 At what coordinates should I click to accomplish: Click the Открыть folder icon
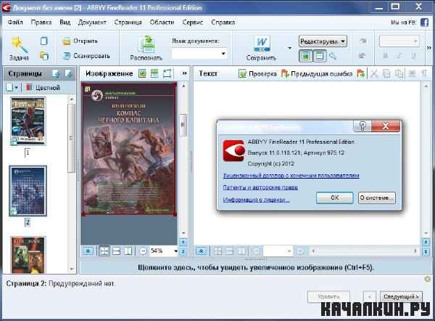pos(66,41)
